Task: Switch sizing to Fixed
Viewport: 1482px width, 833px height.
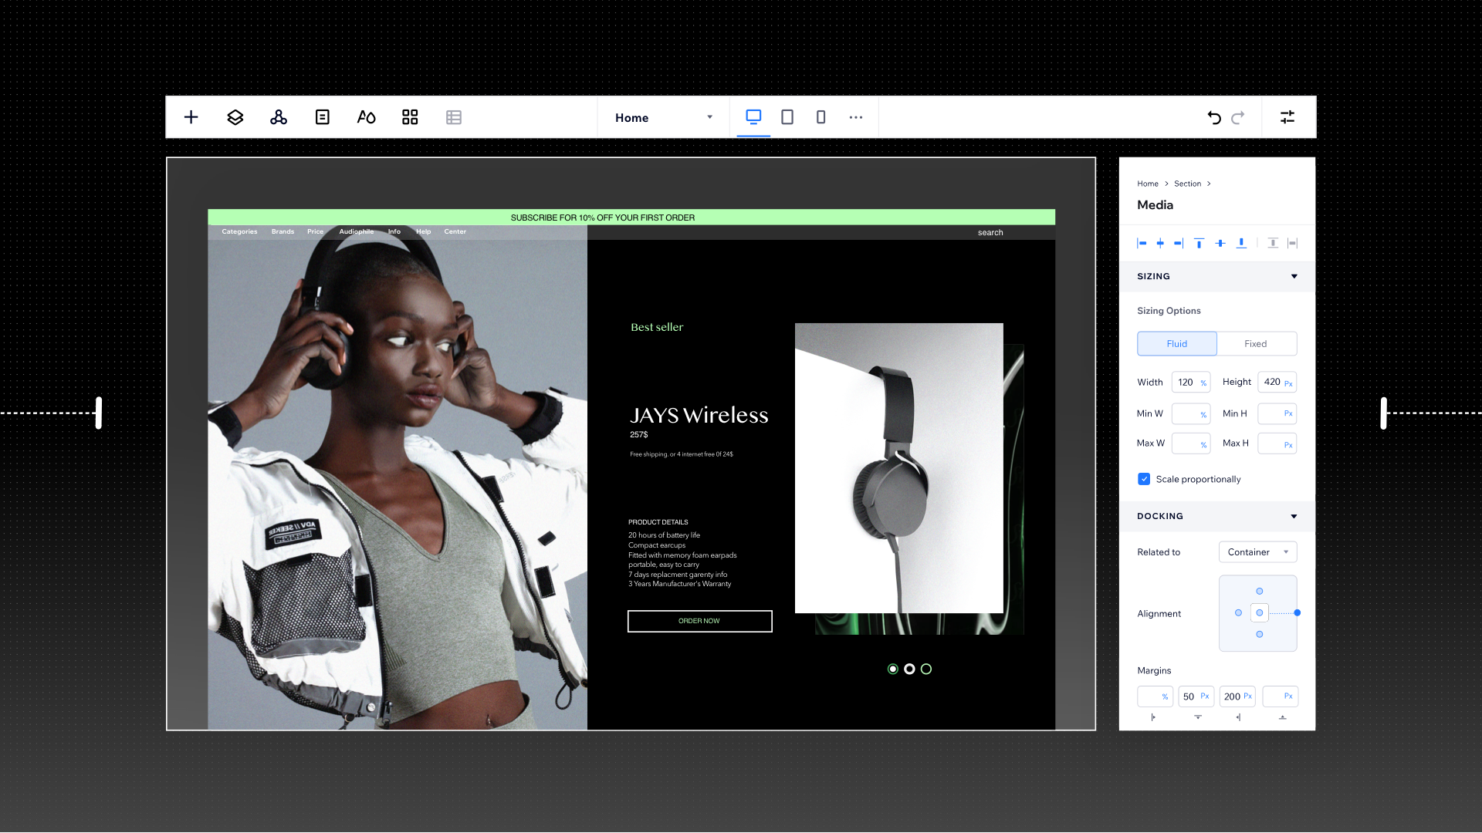Action: pyautogui.click(x=1257, y=343)
